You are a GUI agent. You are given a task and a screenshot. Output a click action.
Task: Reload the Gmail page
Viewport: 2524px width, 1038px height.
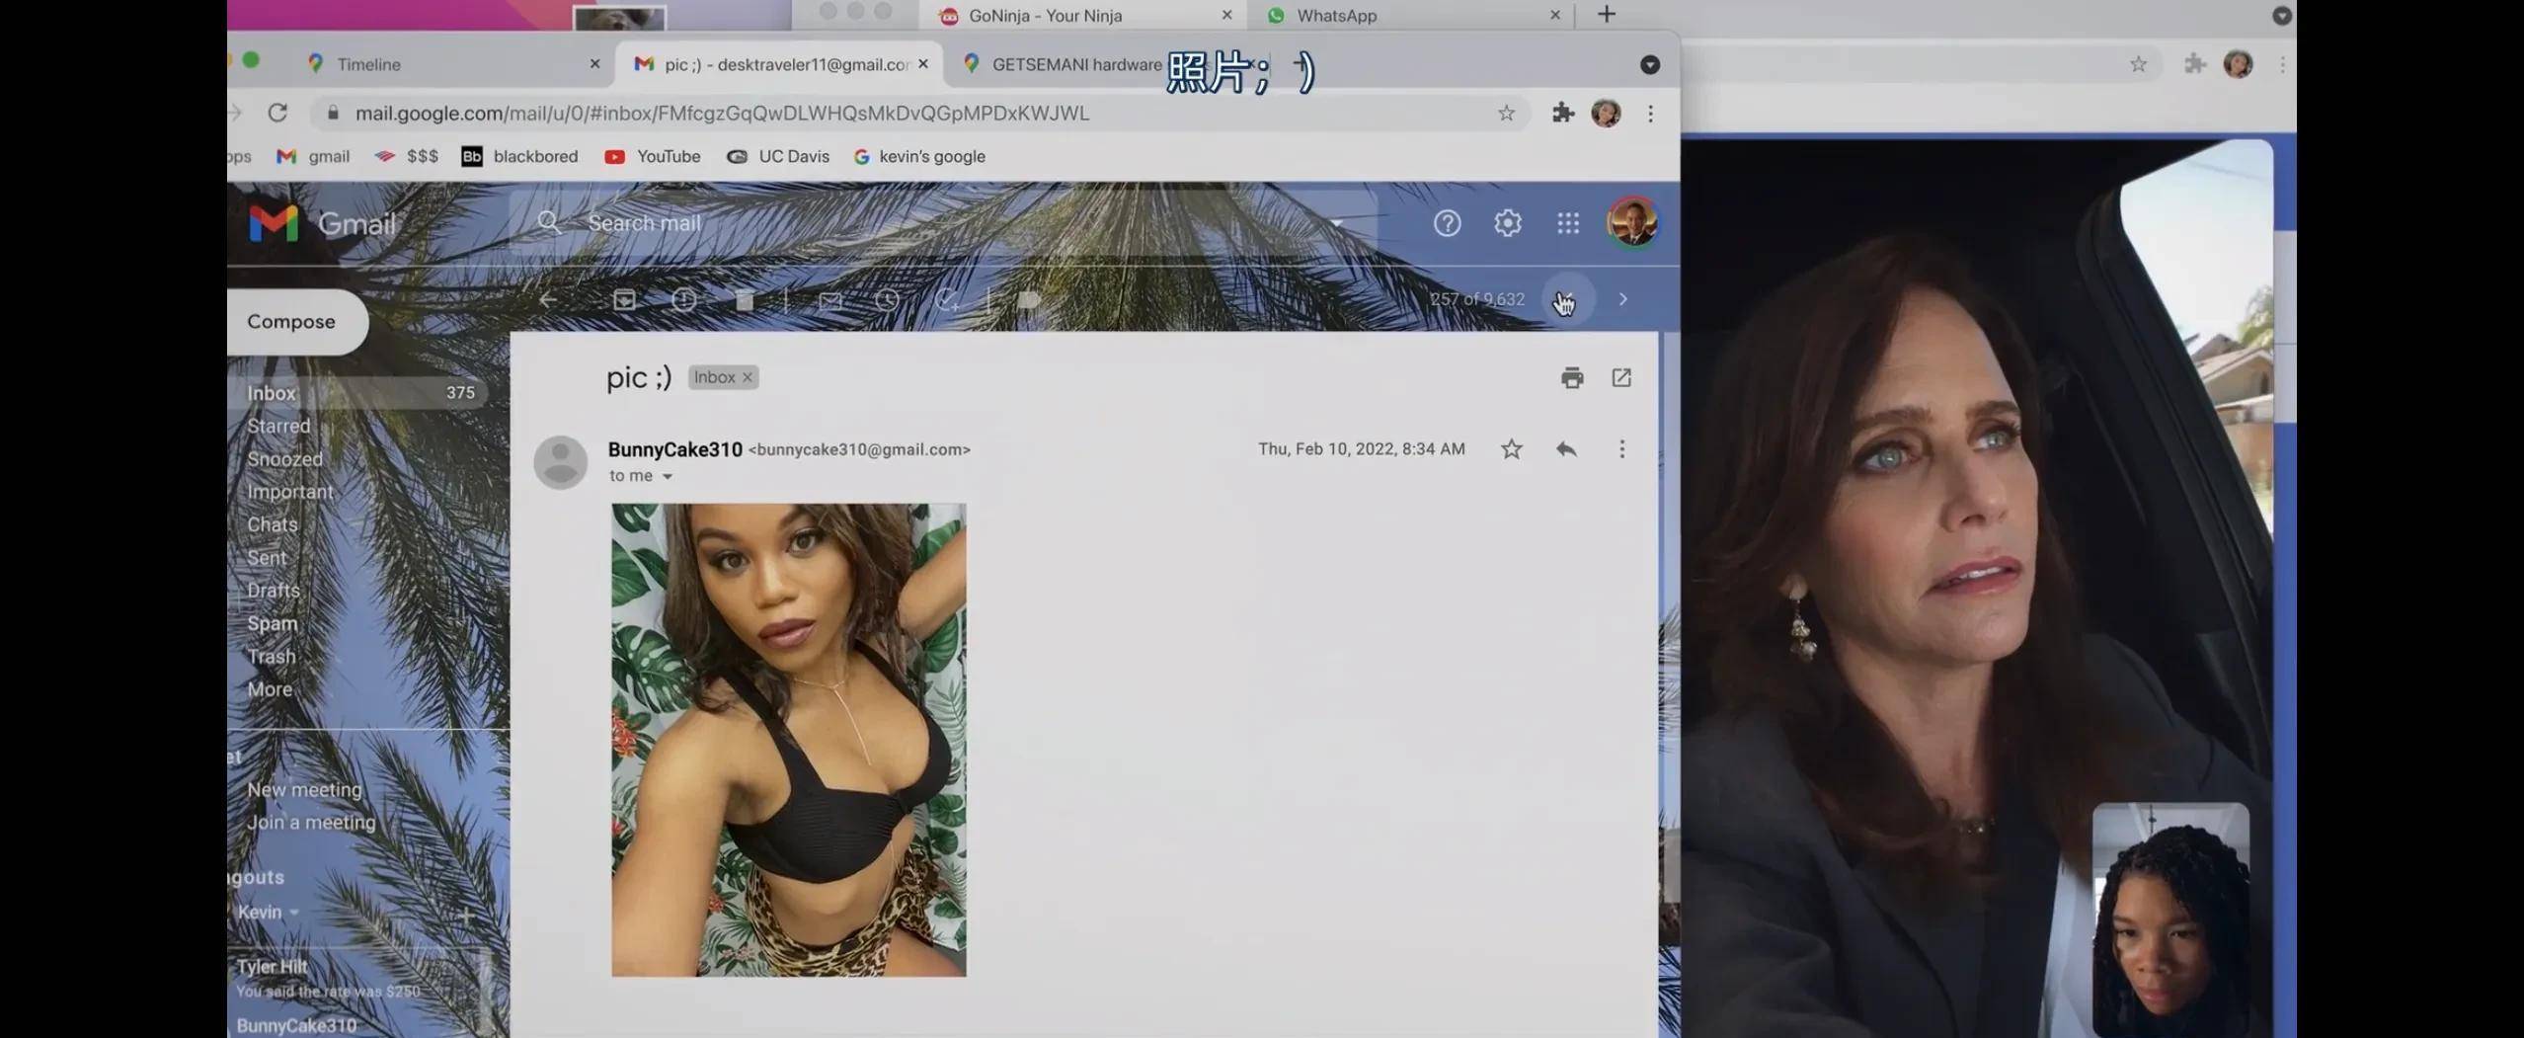click(277, 113)
